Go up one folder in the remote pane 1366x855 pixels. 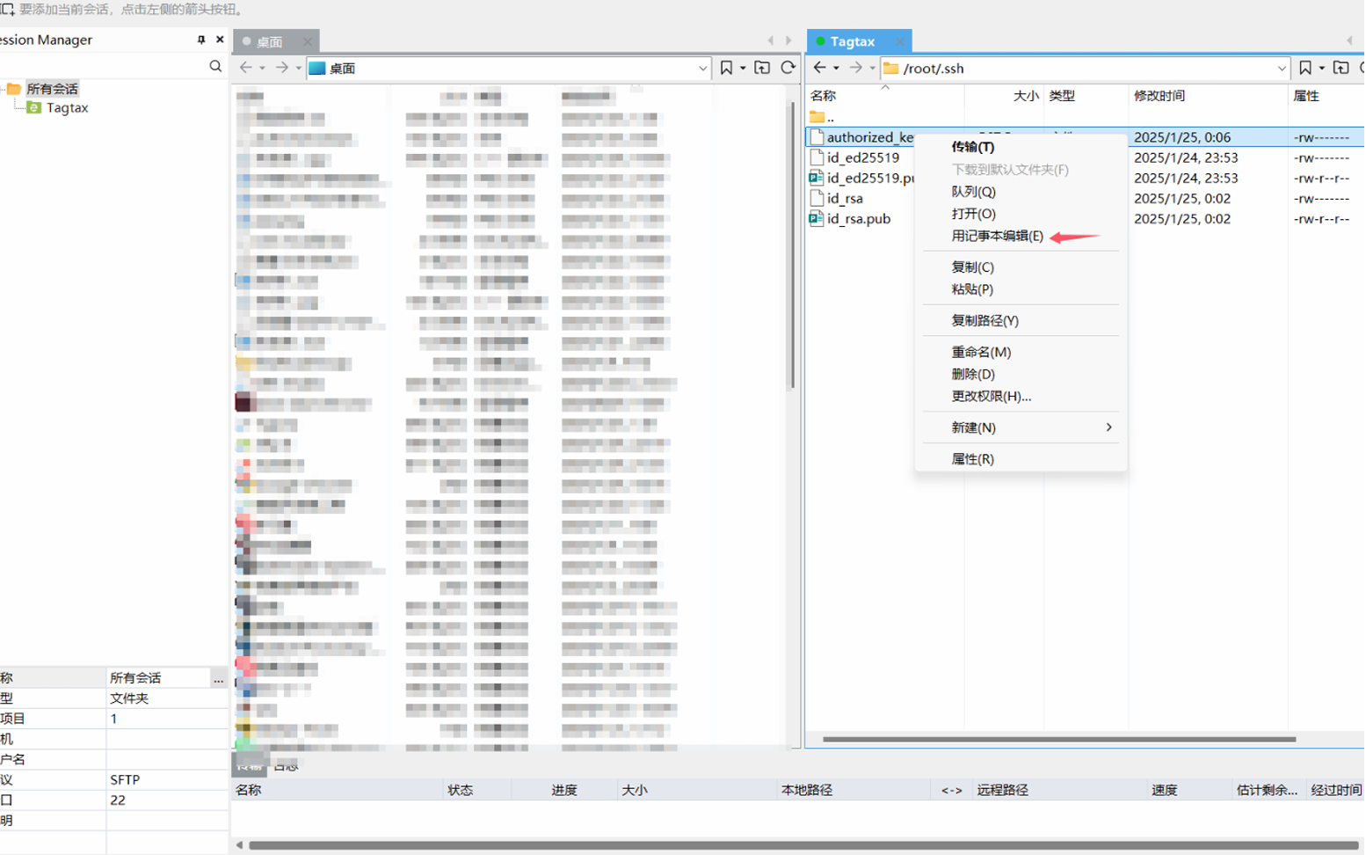pos(1341,68)
